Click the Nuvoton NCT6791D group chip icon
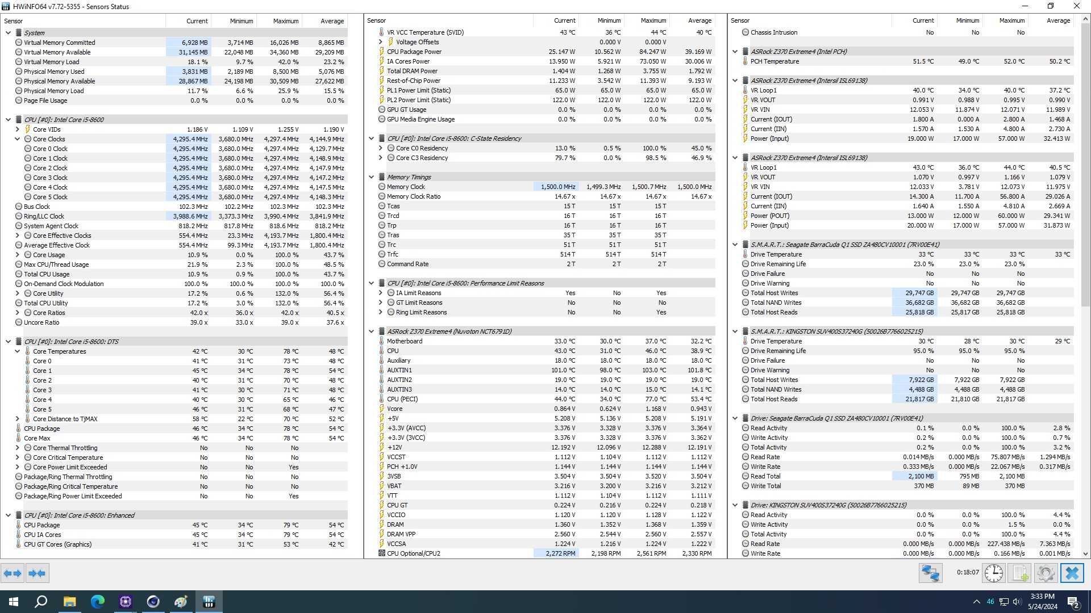 click(x=382, y=331)
